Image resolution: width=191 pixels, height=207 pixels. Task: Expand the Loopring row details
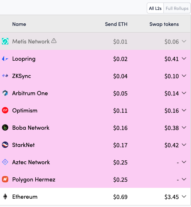tap(184, 58)
